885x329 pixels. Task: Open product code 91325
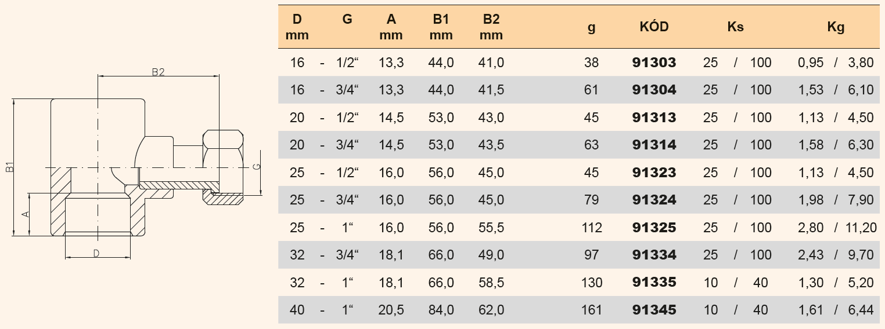coord(654,228)
